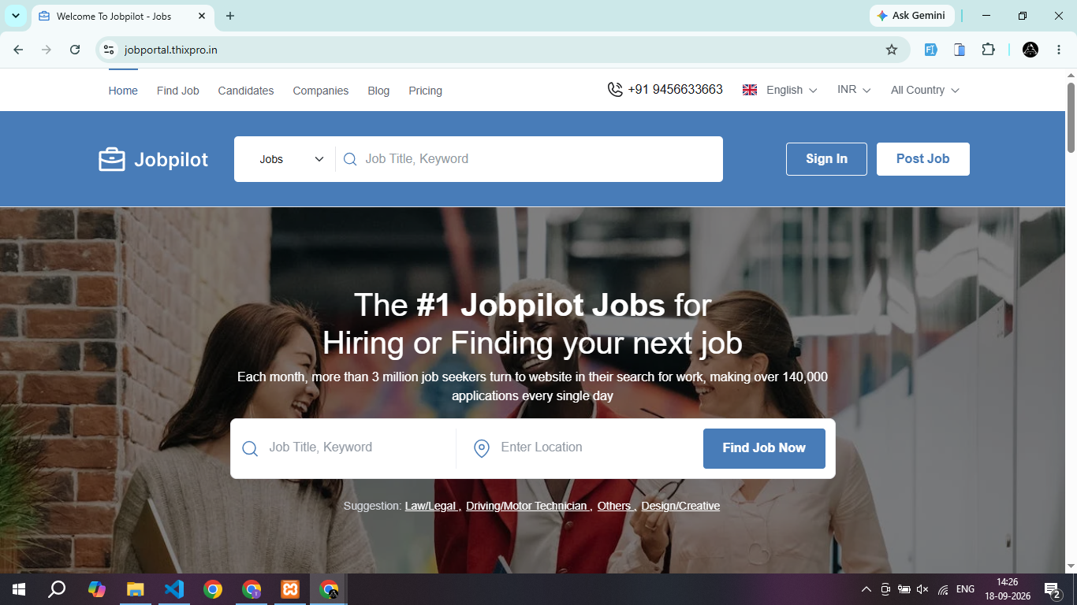Click the Ask Gemini button
The height and width of the screenshot is (605, 1077).
[912, 16]
